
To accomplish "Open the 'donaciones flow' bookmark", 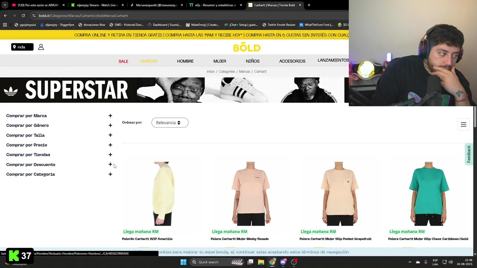I will 92,25.
